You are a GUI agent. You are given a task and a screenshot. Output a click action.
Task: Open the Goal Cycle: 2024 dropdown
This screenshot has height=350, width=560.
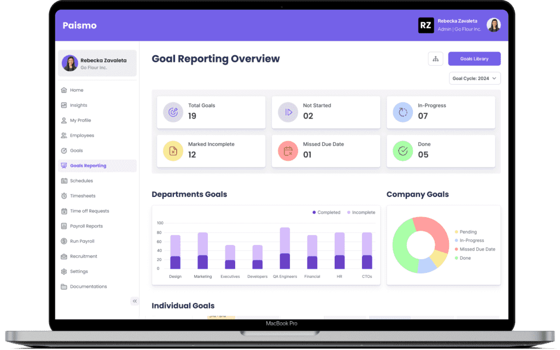pyautogui.click(x=474, y=79)
